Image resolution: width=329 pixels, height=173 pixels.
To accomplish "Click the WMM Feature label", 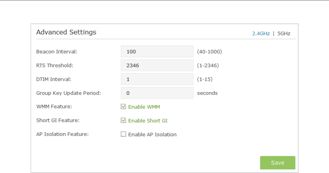I will (54, 106).
